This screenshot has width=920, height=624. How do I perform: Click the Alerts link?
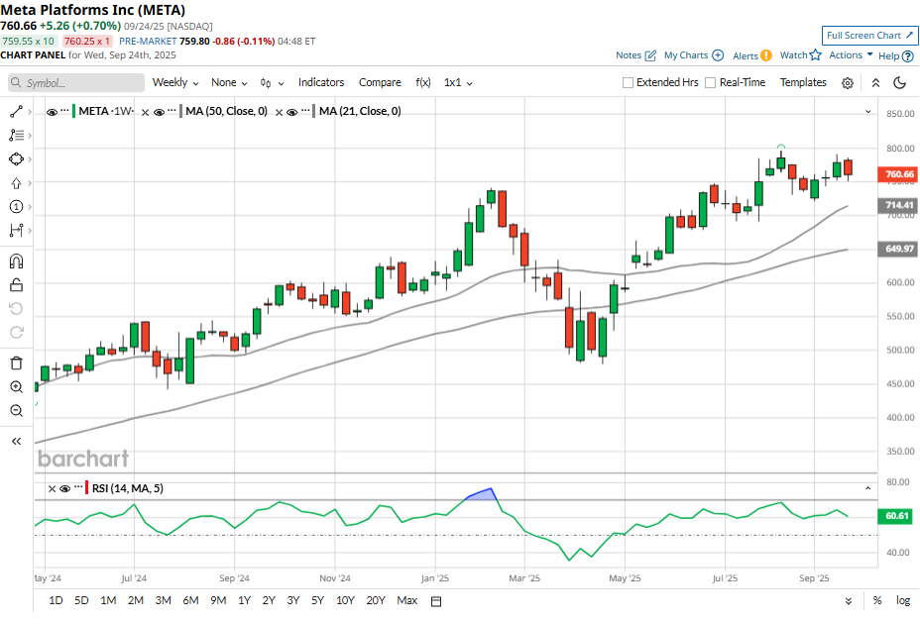[752, 55]
